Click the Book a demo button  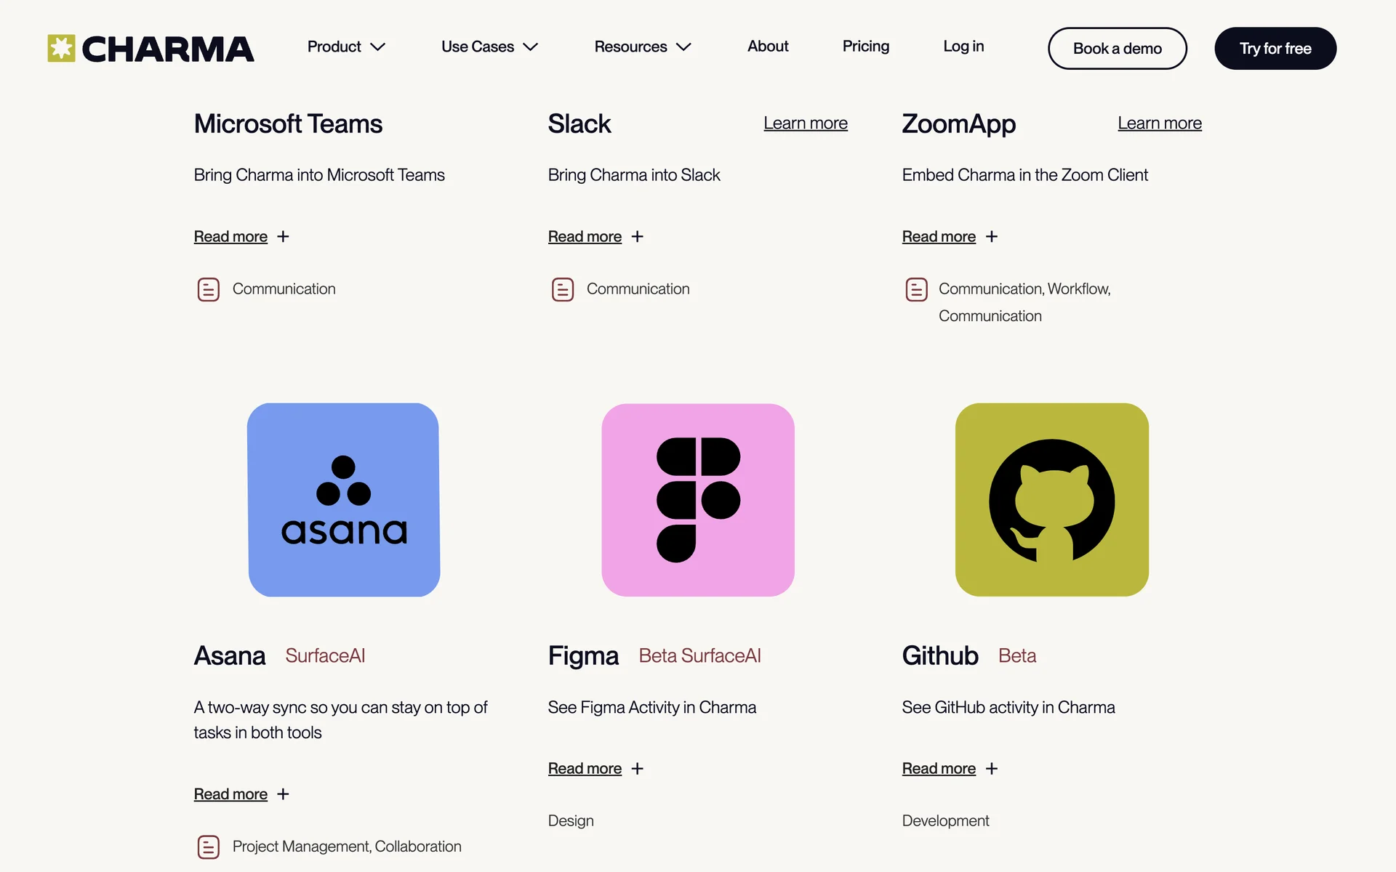click(x=1117, y=49)
